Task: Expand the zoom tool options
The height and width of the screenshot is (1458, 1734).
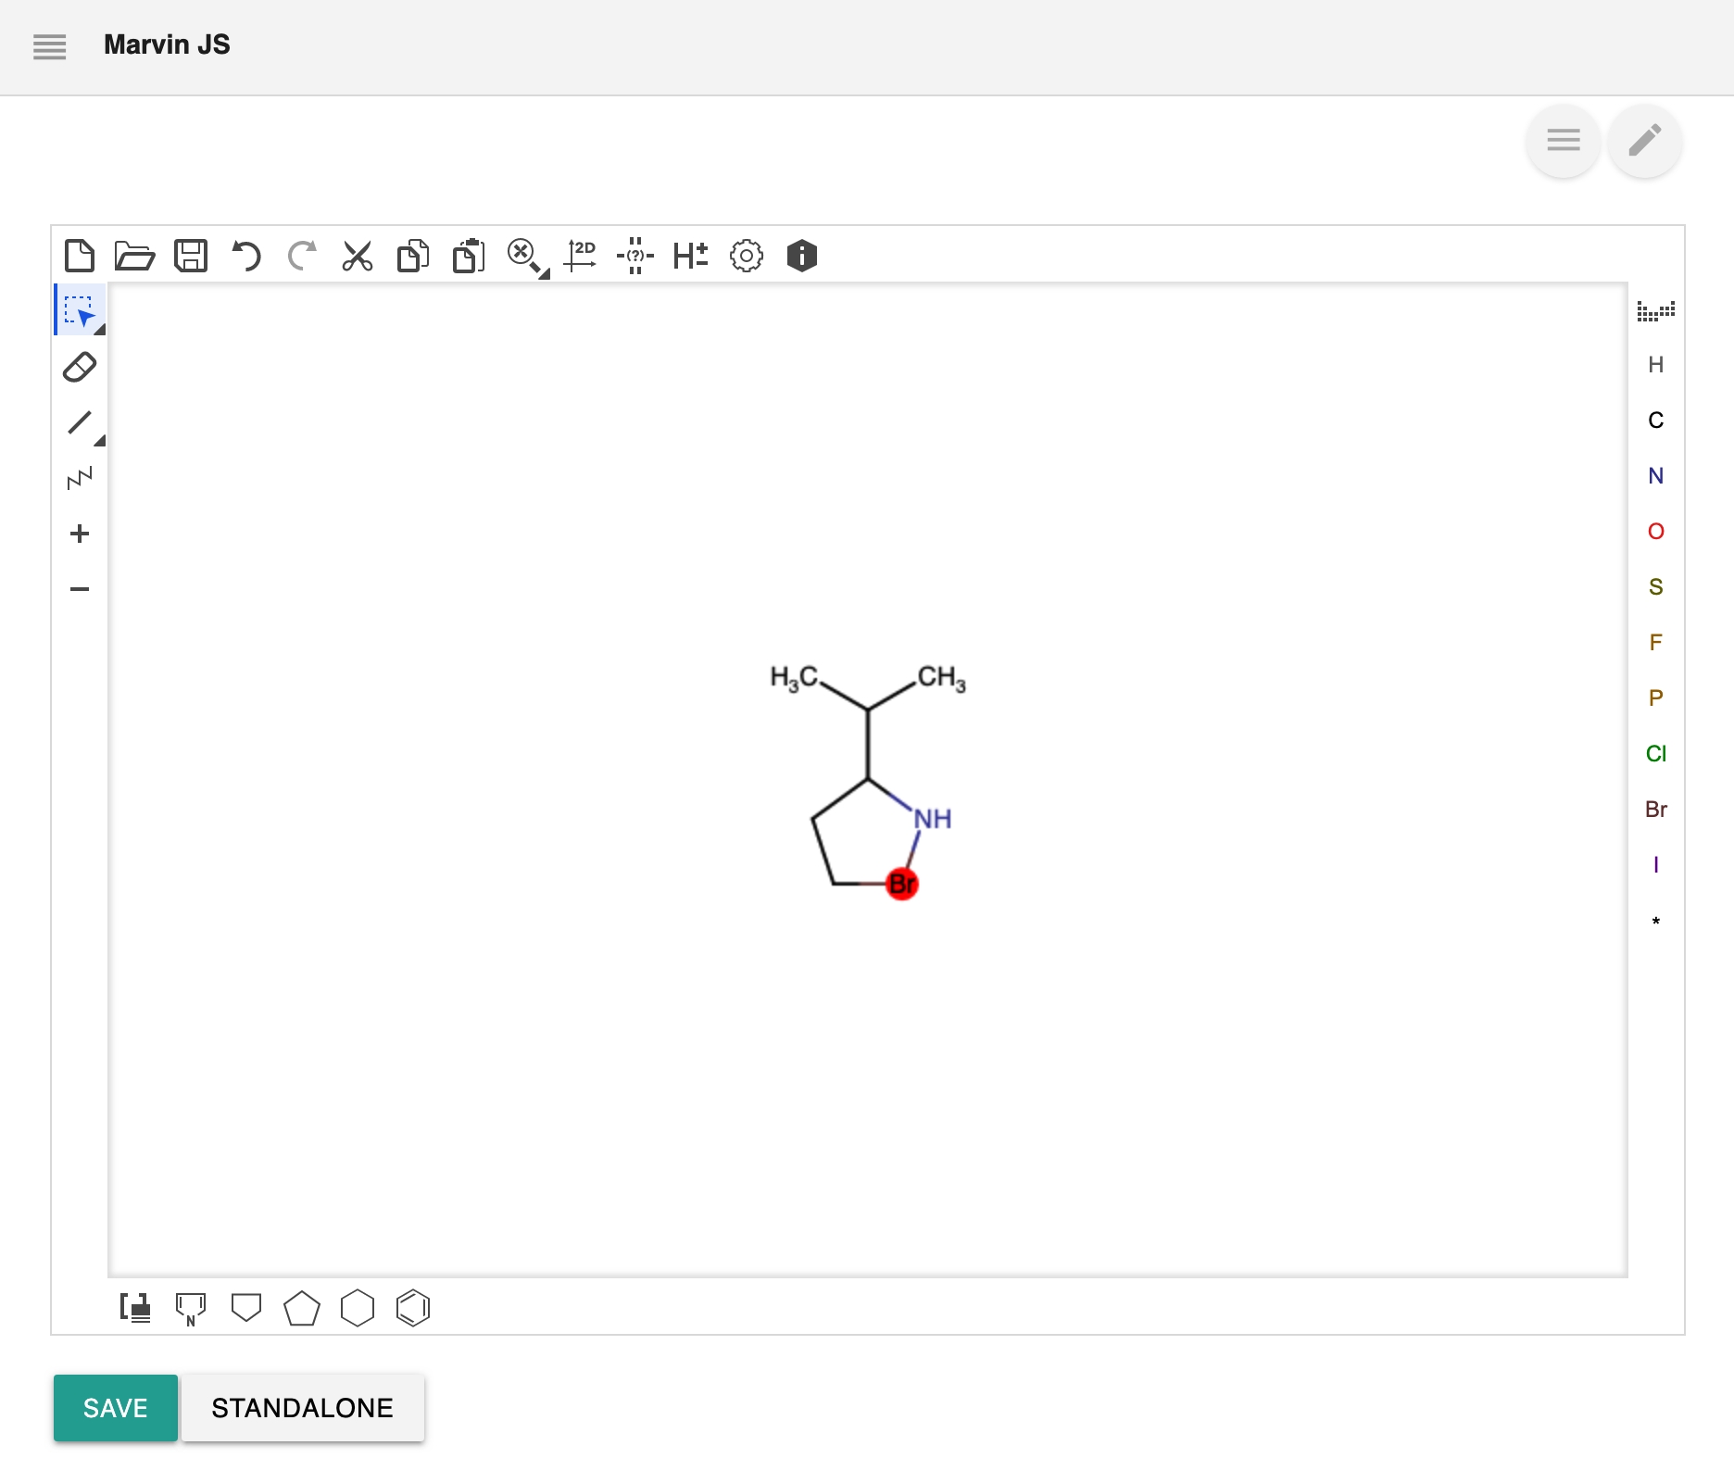Action: pos(545,274)
